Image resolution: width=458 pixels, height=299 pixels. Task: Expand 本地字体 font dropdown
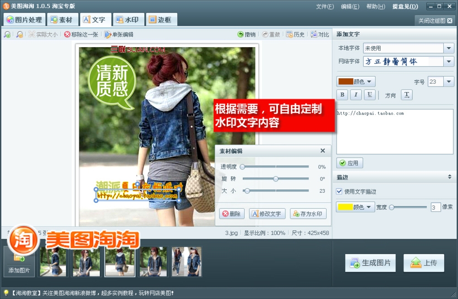click(x=449, y=48)
